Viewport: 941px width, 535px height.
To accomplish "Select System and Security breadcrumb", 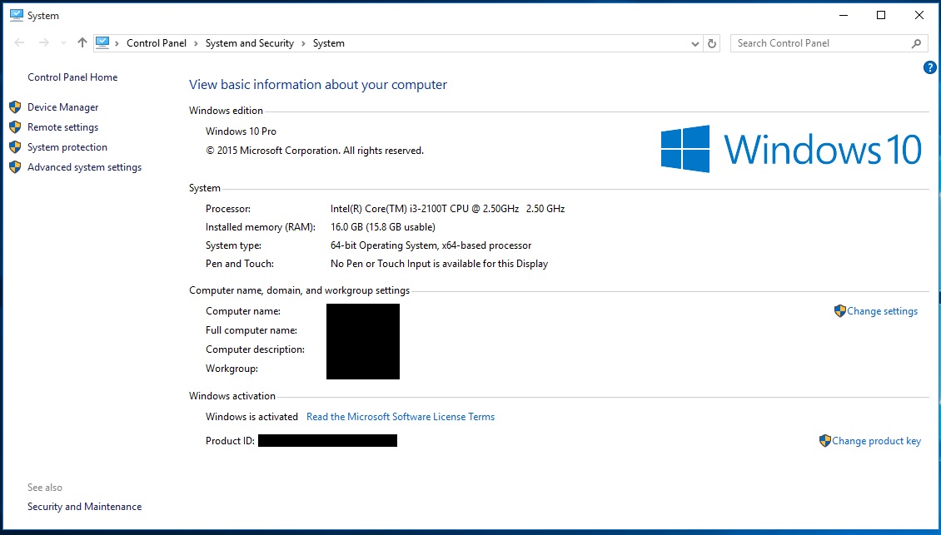I will coord(250,43).
